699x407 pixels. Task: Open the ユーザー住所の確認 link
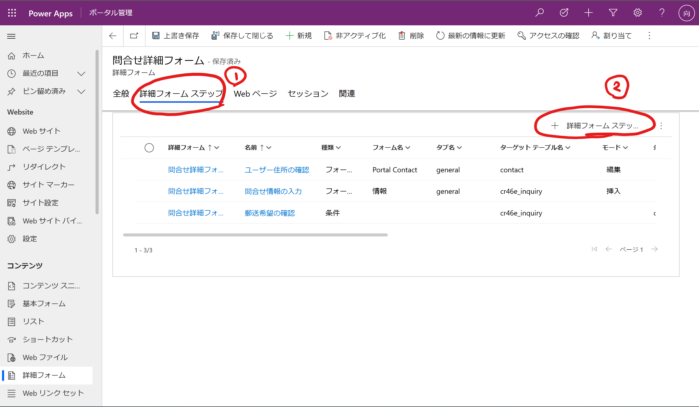pyautogui.click(x=276, y=170)
